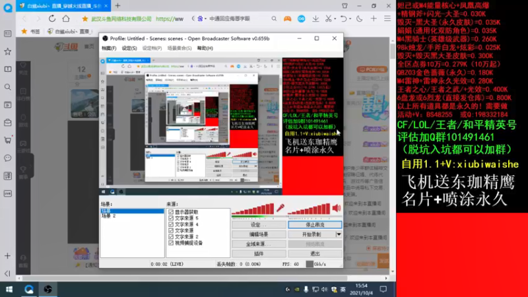
Task: Click the magnifier search icon in toolbar
Action: pos(274,19)
